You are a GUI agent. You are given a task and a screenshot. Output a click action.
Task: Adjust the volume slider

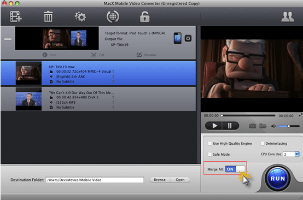289,126
